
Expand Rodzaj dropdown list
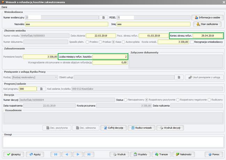(x=56, y=77)
